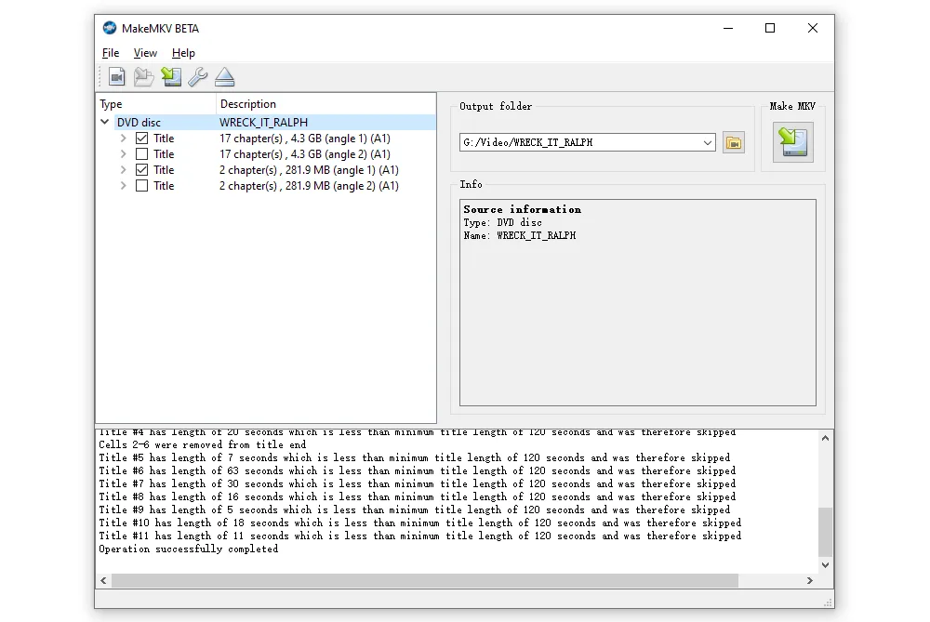This screenshot has width=930, height=622.
Task: Click 'Cells 2-6 were removed from title end' line
Action: [202, 444]
